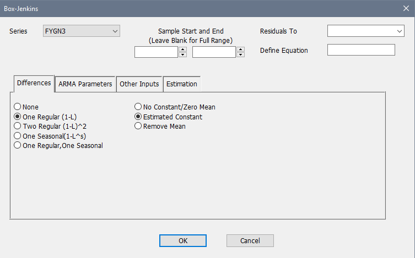Click the Cancel button
The height and width of the screenshot is (258, 415).
tap(250, 240)
